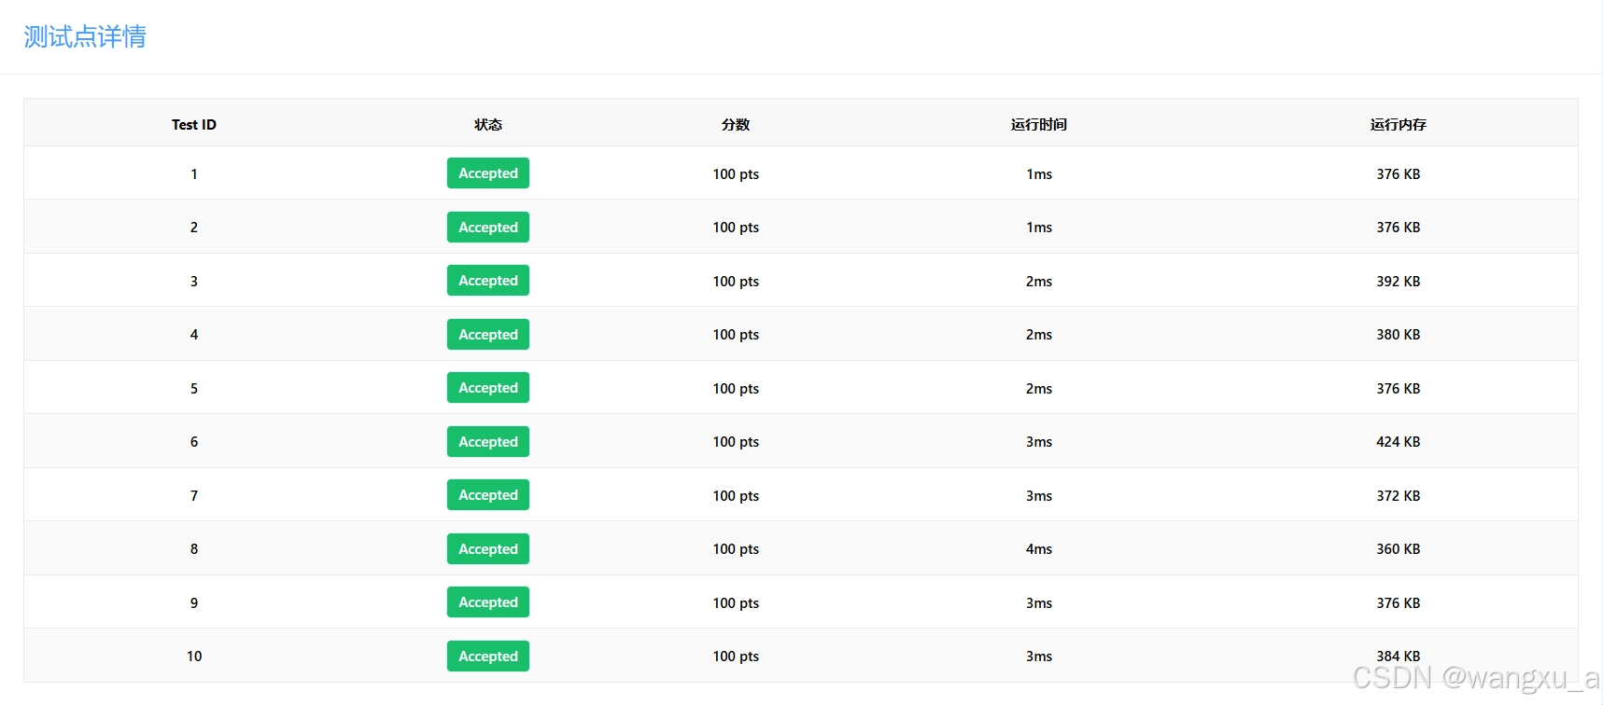This screenshot has width=1603, height=705.
Task: Click 100 pts score in test 7 row
Action: coord(736,496)
